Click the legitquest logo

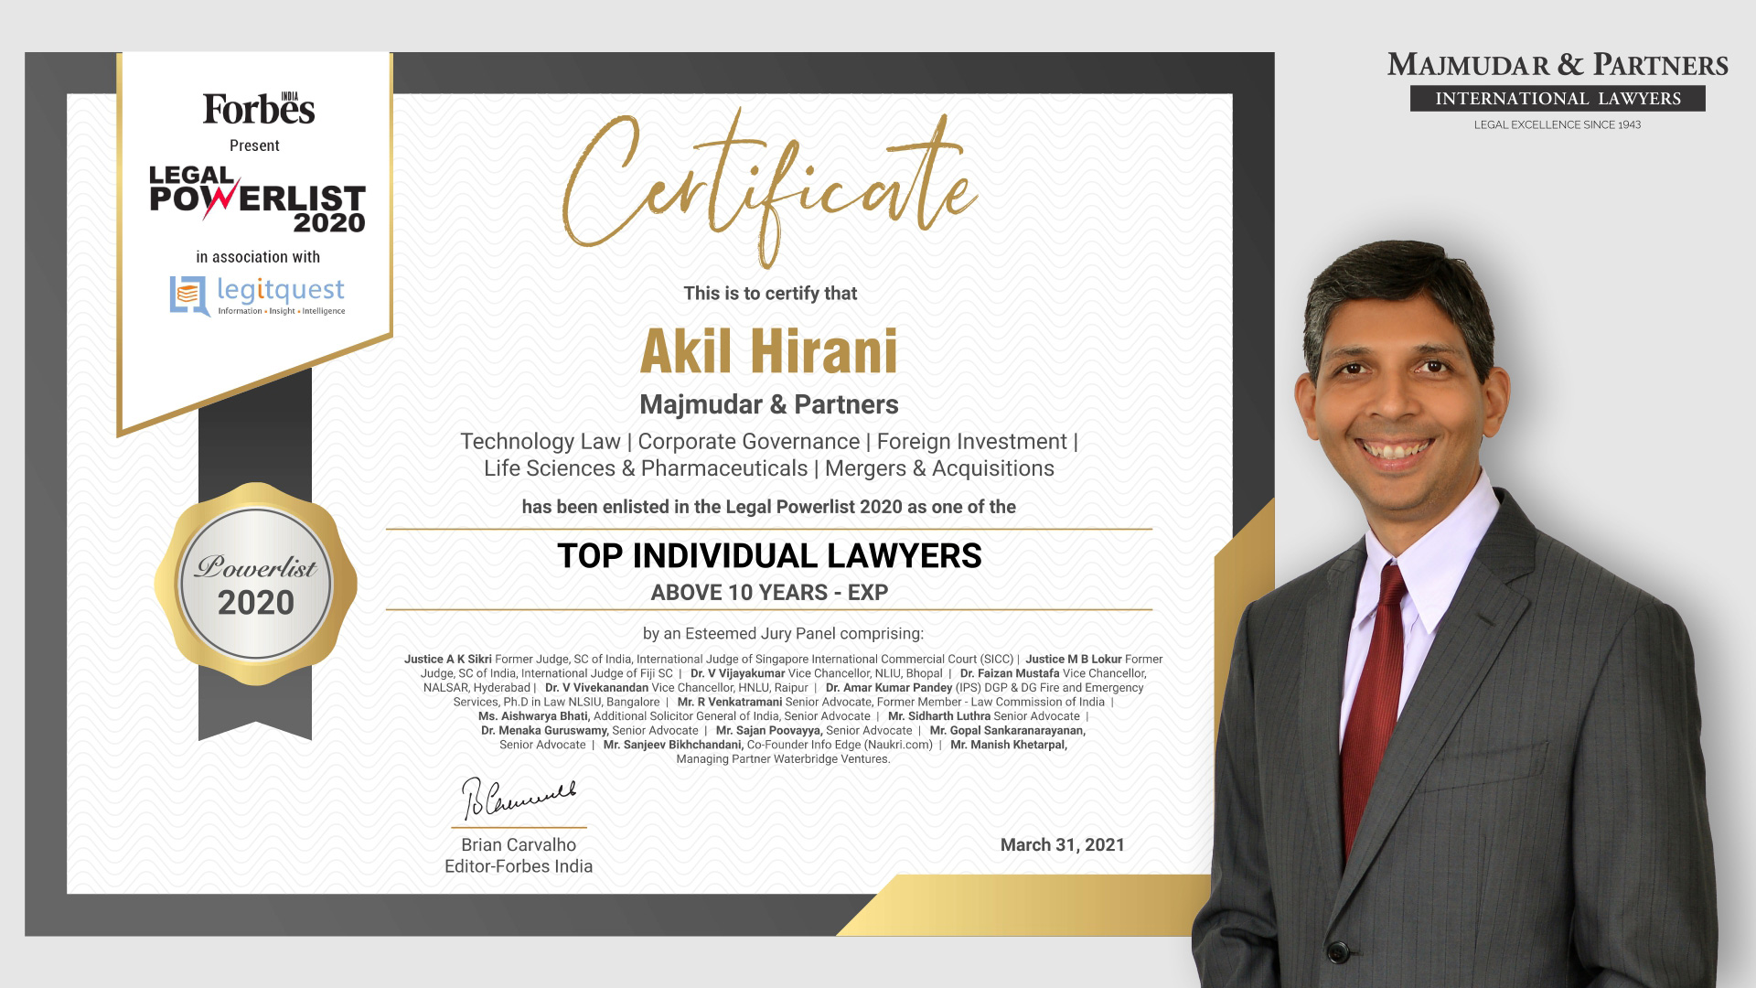tap(257, 296)
